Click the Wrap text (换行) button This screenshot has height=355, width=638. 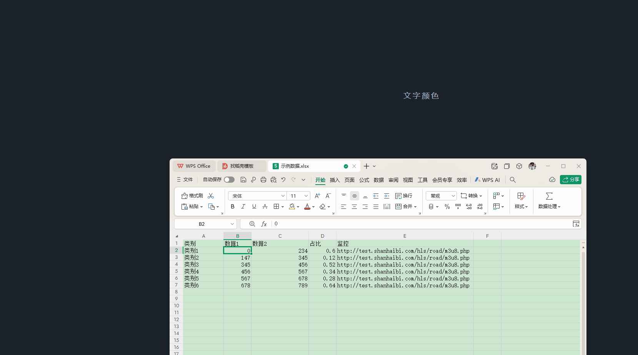[x=404, y=196]
